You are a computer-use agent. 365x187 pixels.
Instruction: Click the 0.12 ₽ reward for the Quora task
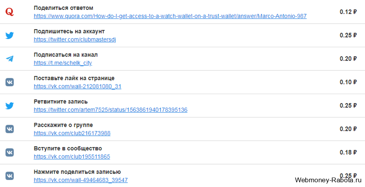pos(348,12)
